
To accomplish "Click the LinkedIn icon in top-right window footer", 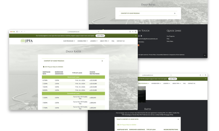I will (x=141, y=36).
